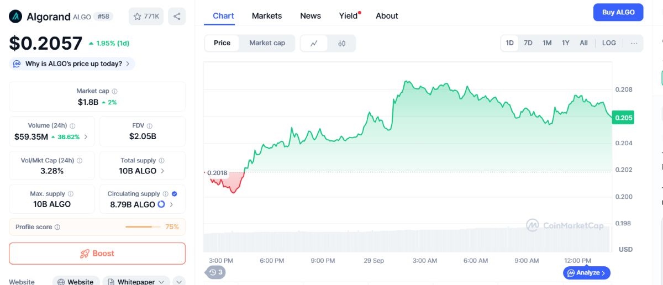663x285 pixels.
Task: Click the Boost button
Action: (x=97, y=254)
